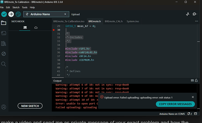Click the #include <RF24.h> line

pyautogui.click(x=78, y=56)
